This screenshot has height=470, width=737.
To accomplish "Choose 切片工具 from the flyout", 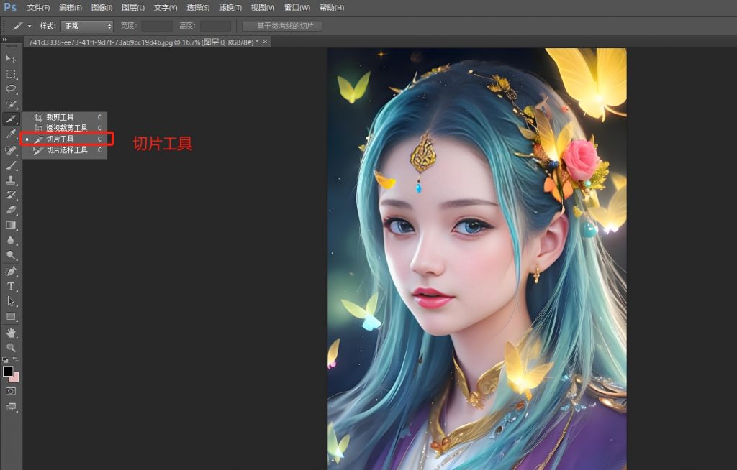I will click(x=64, y=139).
